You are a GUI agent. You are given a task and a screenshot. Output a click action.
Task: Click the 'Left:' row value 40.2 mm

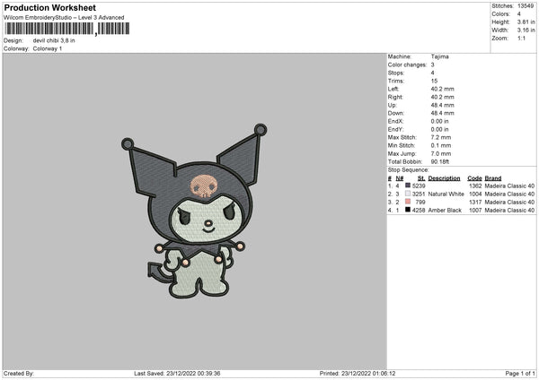(442, 89)
